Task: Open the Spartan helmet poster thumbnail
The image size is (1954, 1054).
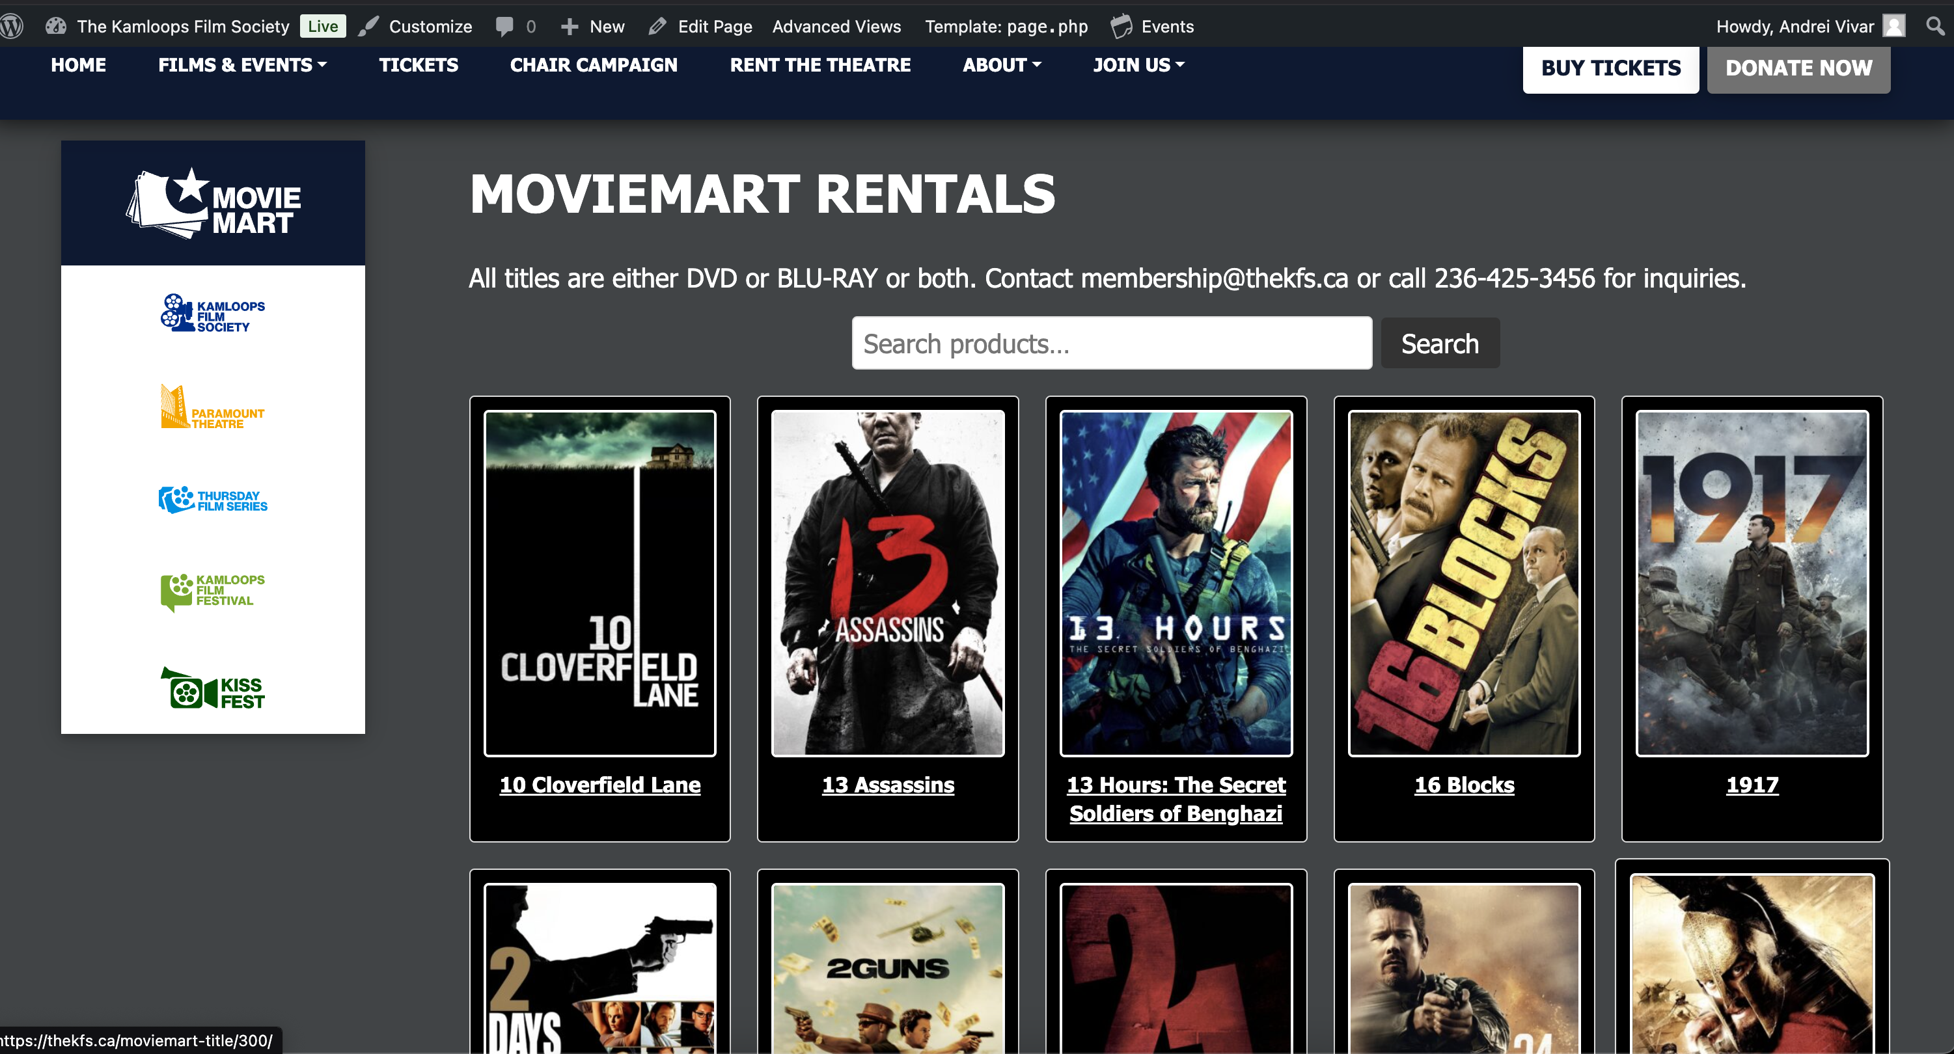Action: pos(1752,964)
